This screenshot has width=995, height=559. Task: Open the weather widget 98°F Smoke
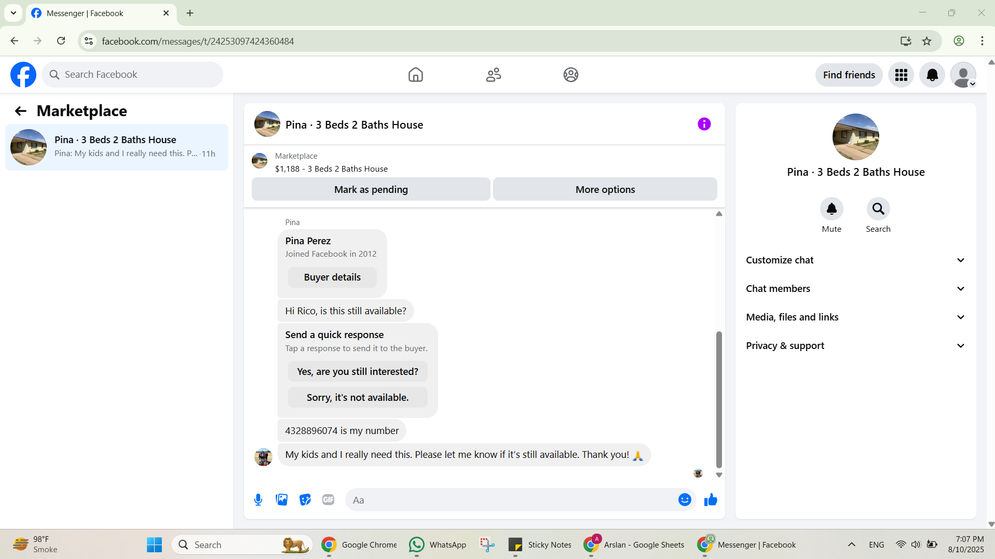(x=35, y=545)
